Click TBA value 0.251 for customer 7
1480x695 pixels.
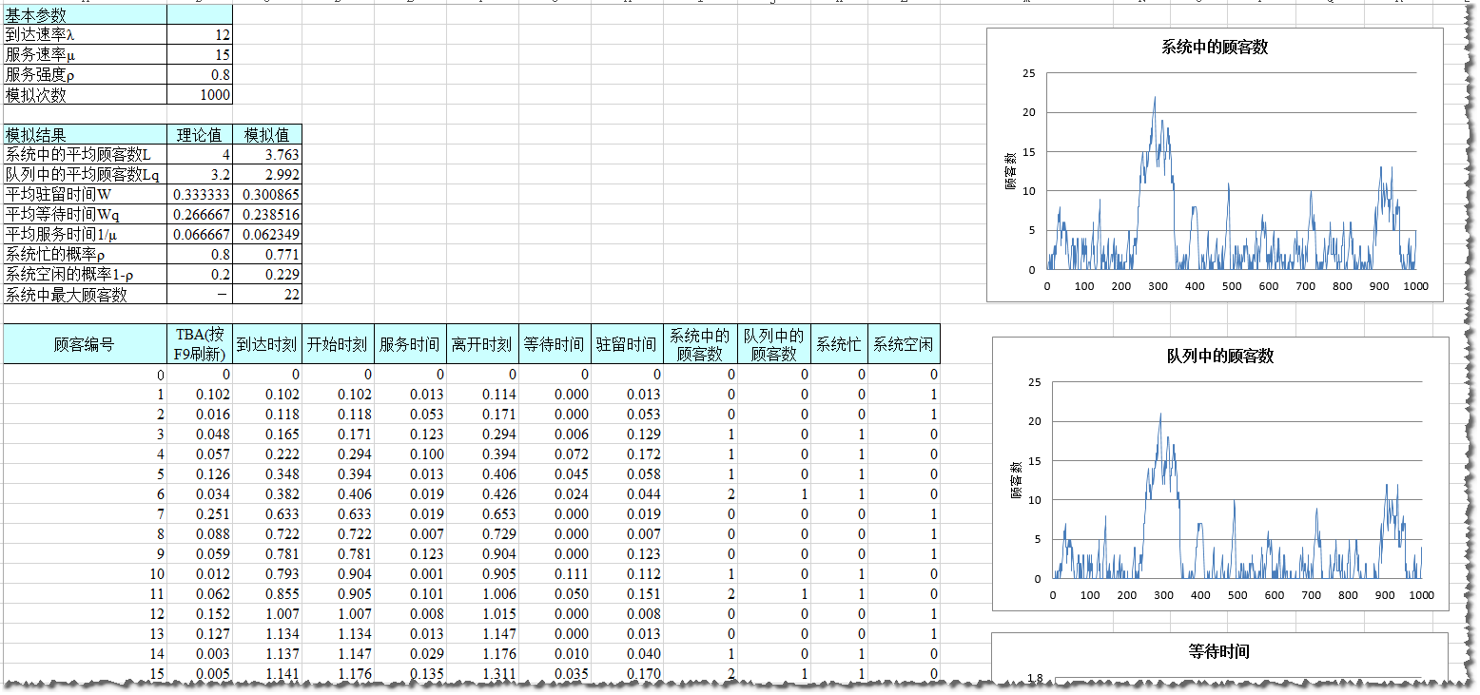[x=200, y=514]
